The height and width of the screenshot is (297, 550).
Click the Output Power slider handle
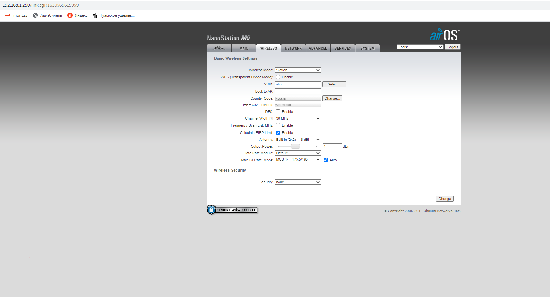296,146
